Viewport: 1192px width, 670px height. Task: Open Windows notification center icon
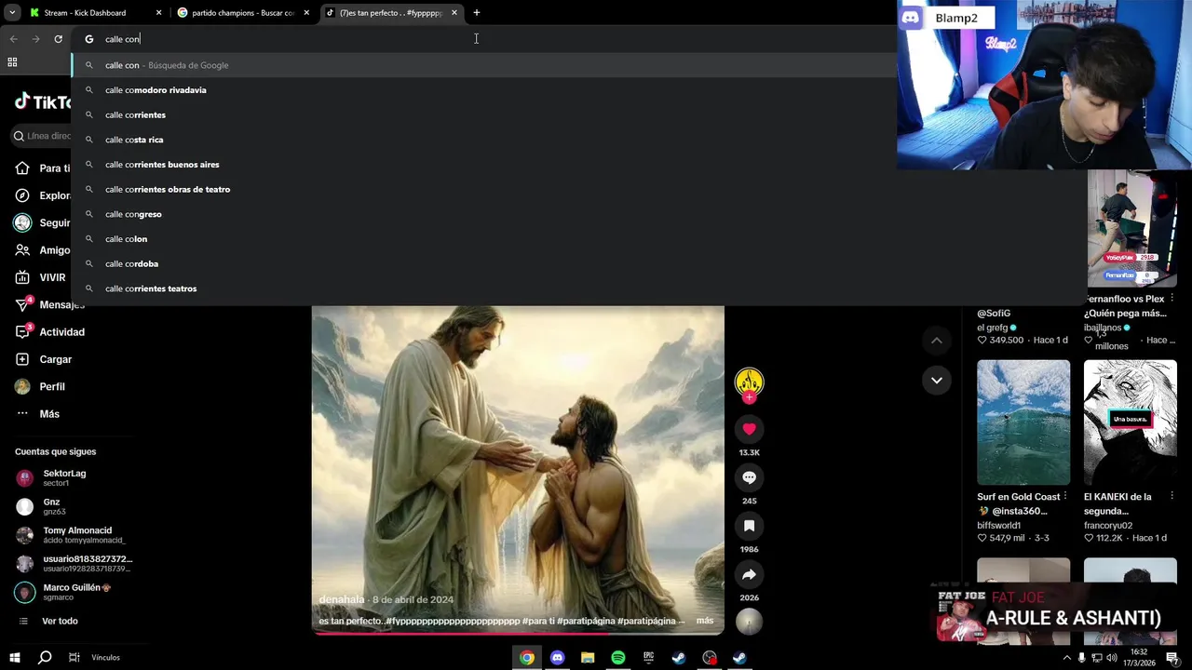click(1172, 658)
